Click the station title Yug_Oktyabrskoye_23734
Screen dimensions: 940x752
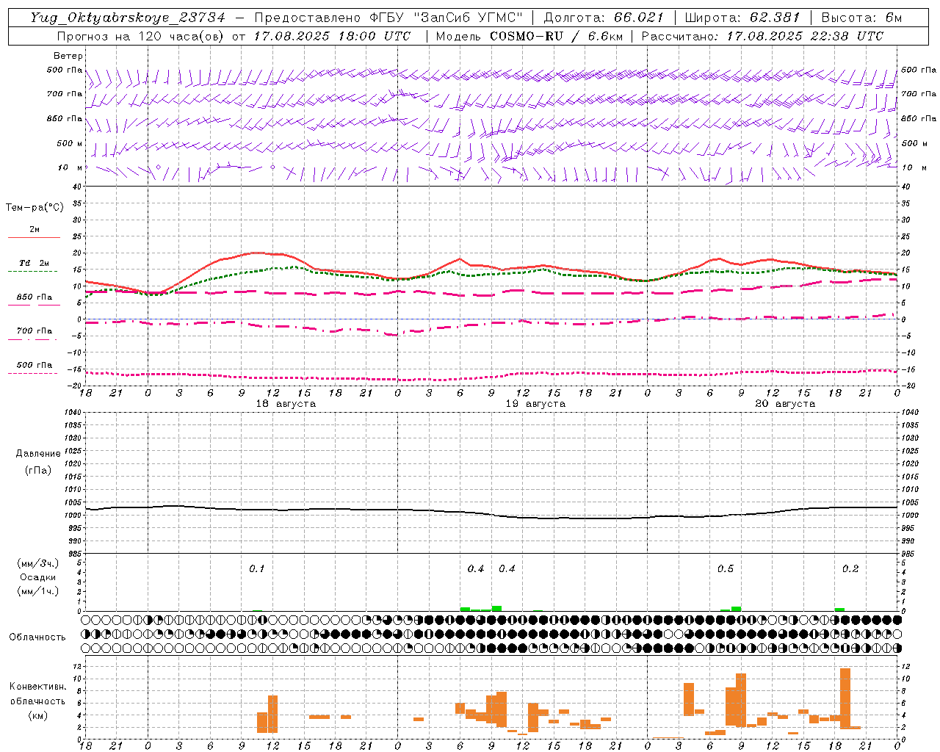point(128,18)
